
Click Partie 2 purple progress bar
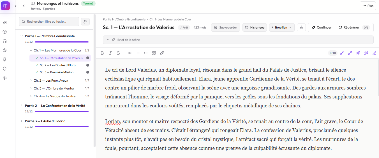coord(62,111)
